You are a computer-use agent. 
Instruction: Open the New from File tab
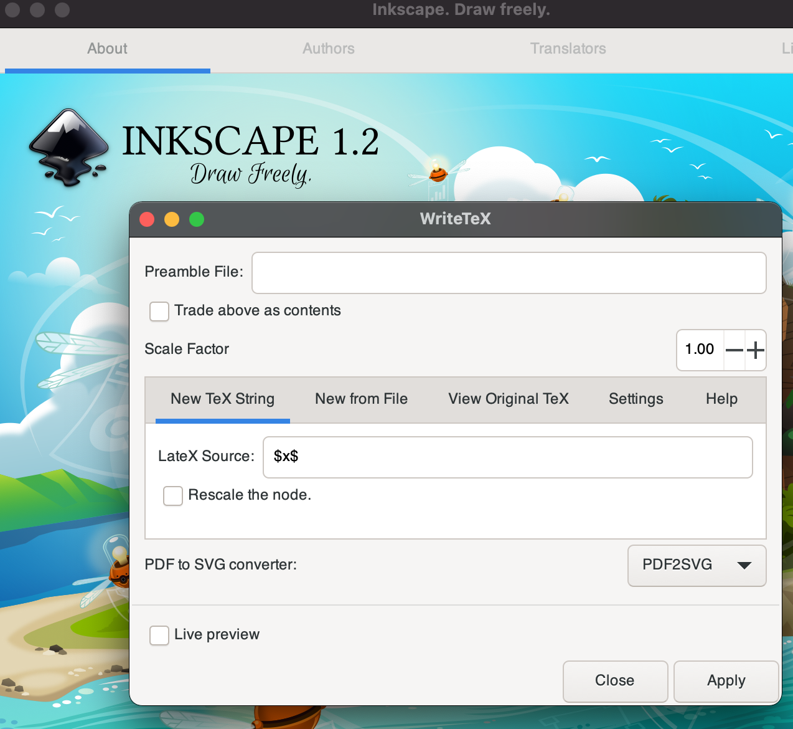pos(361,399)
